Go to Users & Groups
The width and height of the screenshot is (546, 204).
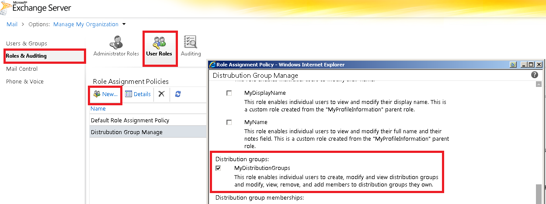(27, 44)
